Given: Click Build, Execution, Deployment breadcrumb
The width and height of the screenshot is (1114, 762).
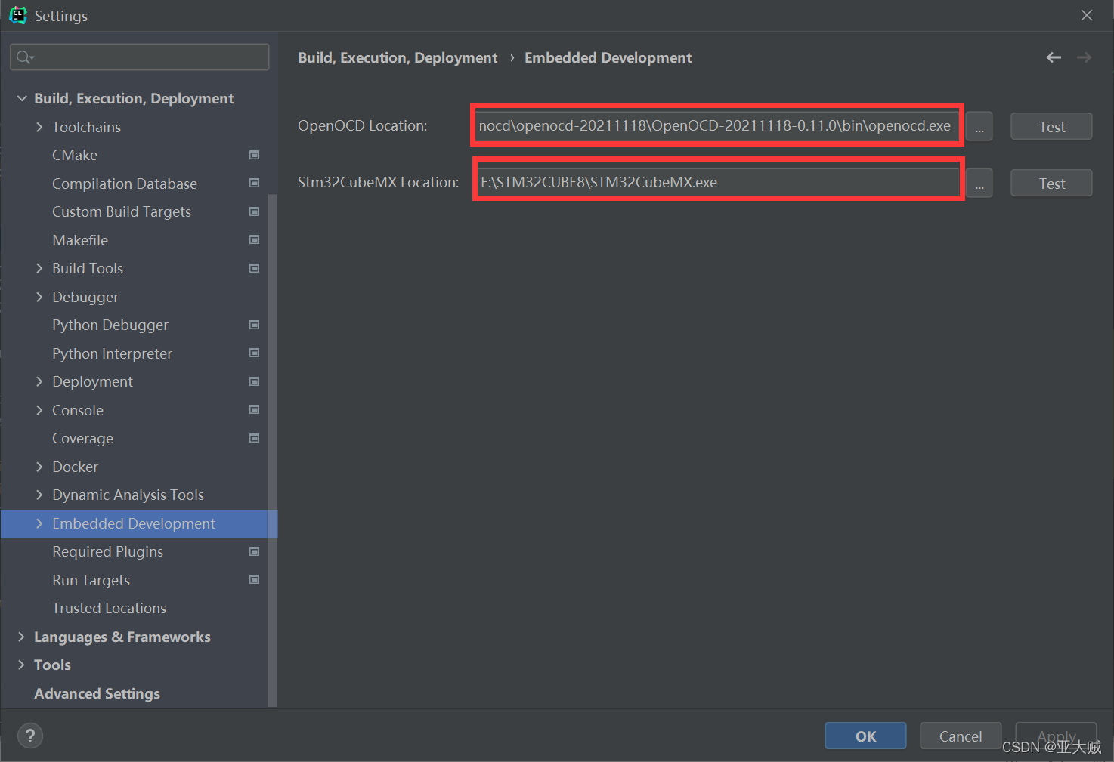Looking at the screenshot, I should click(x=398, y=57).
